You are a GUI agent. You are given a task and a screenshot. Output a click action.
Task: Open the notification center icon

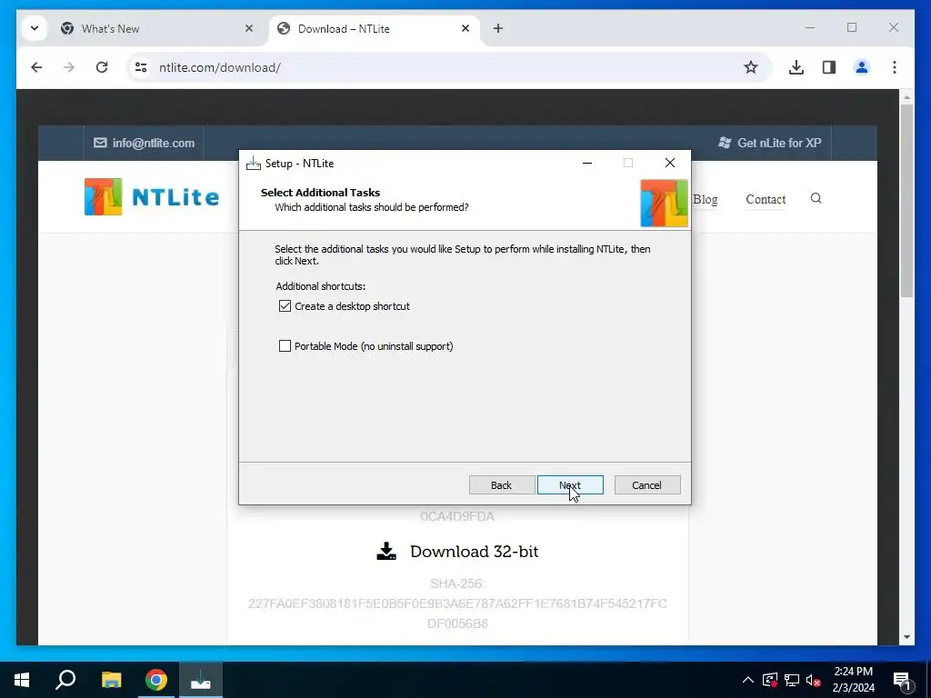[x=902, y=680]
